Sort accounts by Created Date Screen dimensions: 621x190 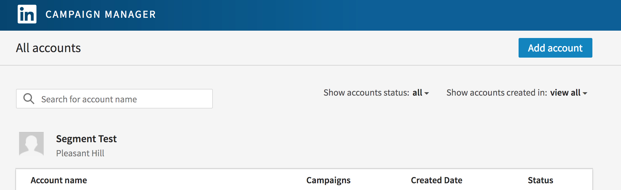tap(436, 180)
